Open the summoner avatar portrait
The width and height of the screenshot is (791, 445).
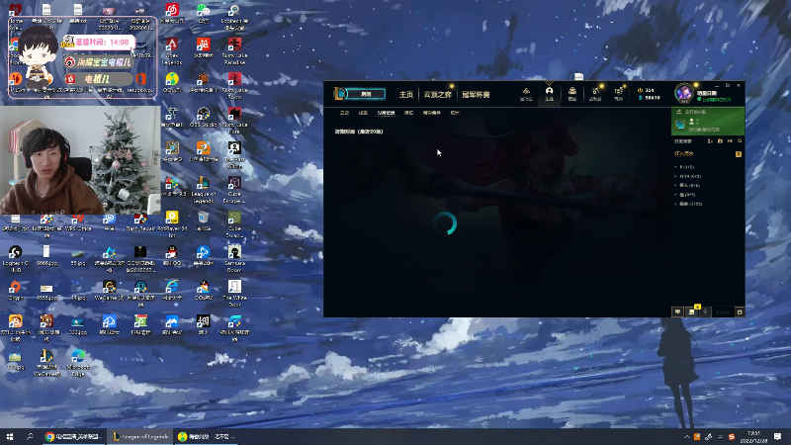point(684,93)
